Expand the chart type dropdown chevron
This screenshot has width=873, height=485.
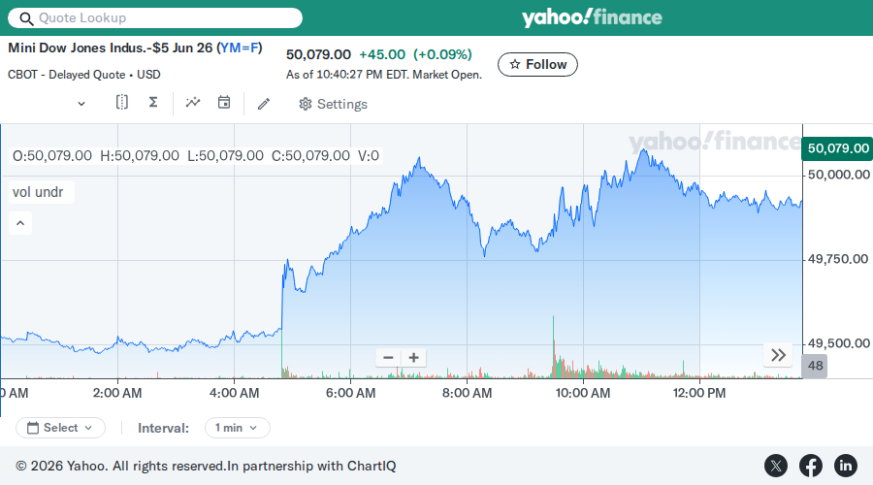[81, 104]
